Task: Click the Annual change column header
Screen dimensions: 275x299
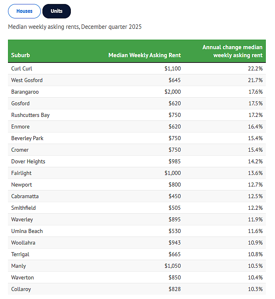Action: click(232, 51)
